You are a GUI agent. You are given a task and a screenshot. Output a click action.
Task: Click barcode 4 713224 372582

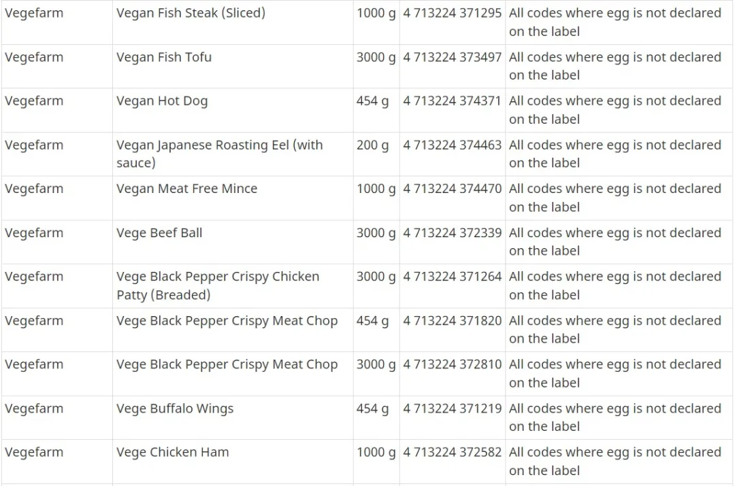(x=453, y=452)
